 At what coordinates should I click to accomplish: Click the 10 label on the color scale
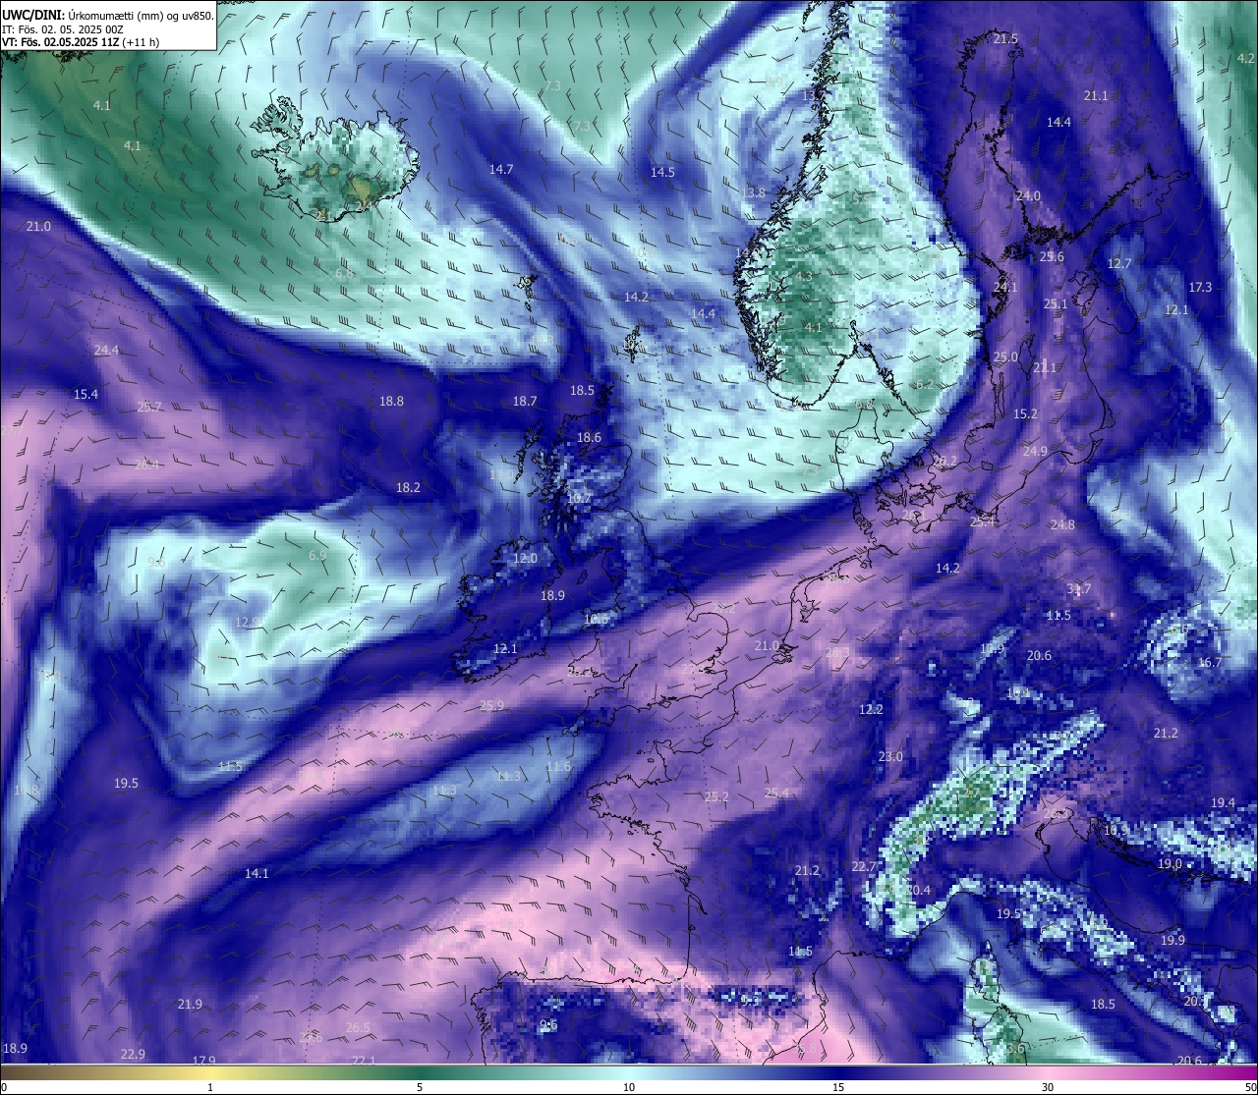(x=629, y=1087)
